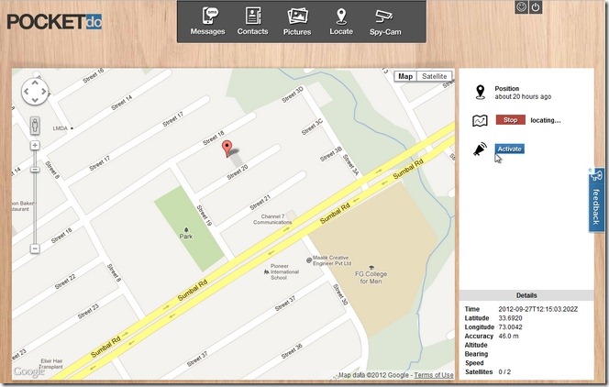609x387 pixels.
Task: Zoom out with the minus button
Action: (35, 249)
